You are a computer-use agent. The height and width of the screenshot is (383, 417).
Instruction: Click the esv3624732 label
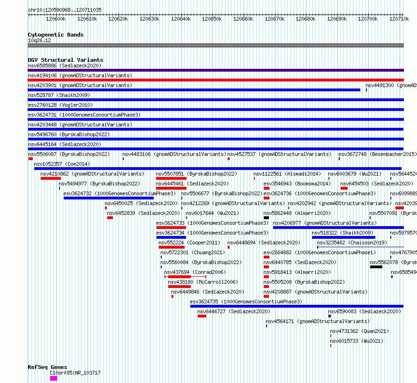pyautogui.click(x=119, y=193)
